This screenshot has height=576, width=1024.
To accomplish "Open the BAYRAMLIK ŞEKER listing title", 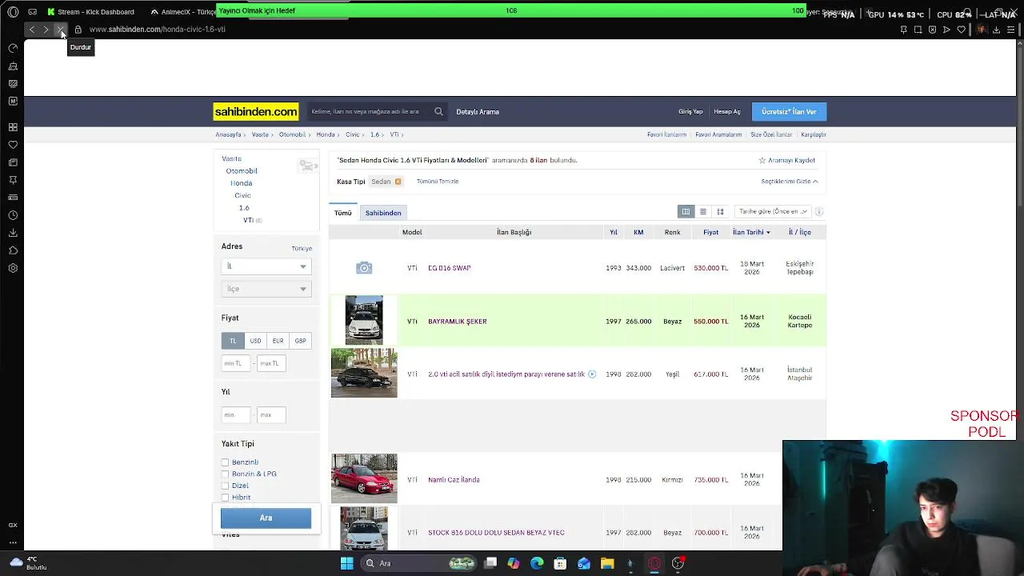I will pyautogui.click(x=458, y=322).
